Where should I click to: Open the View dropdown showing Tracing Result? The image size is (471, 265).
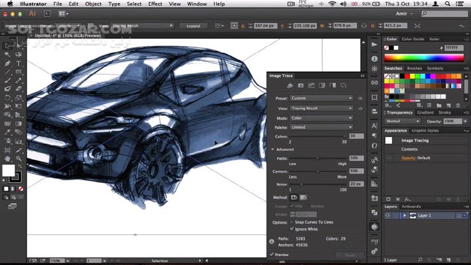click(x=321, y=108)
